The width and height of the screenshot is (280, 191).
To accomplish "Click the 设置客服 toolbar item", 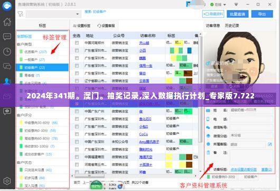I will point(106,26).
